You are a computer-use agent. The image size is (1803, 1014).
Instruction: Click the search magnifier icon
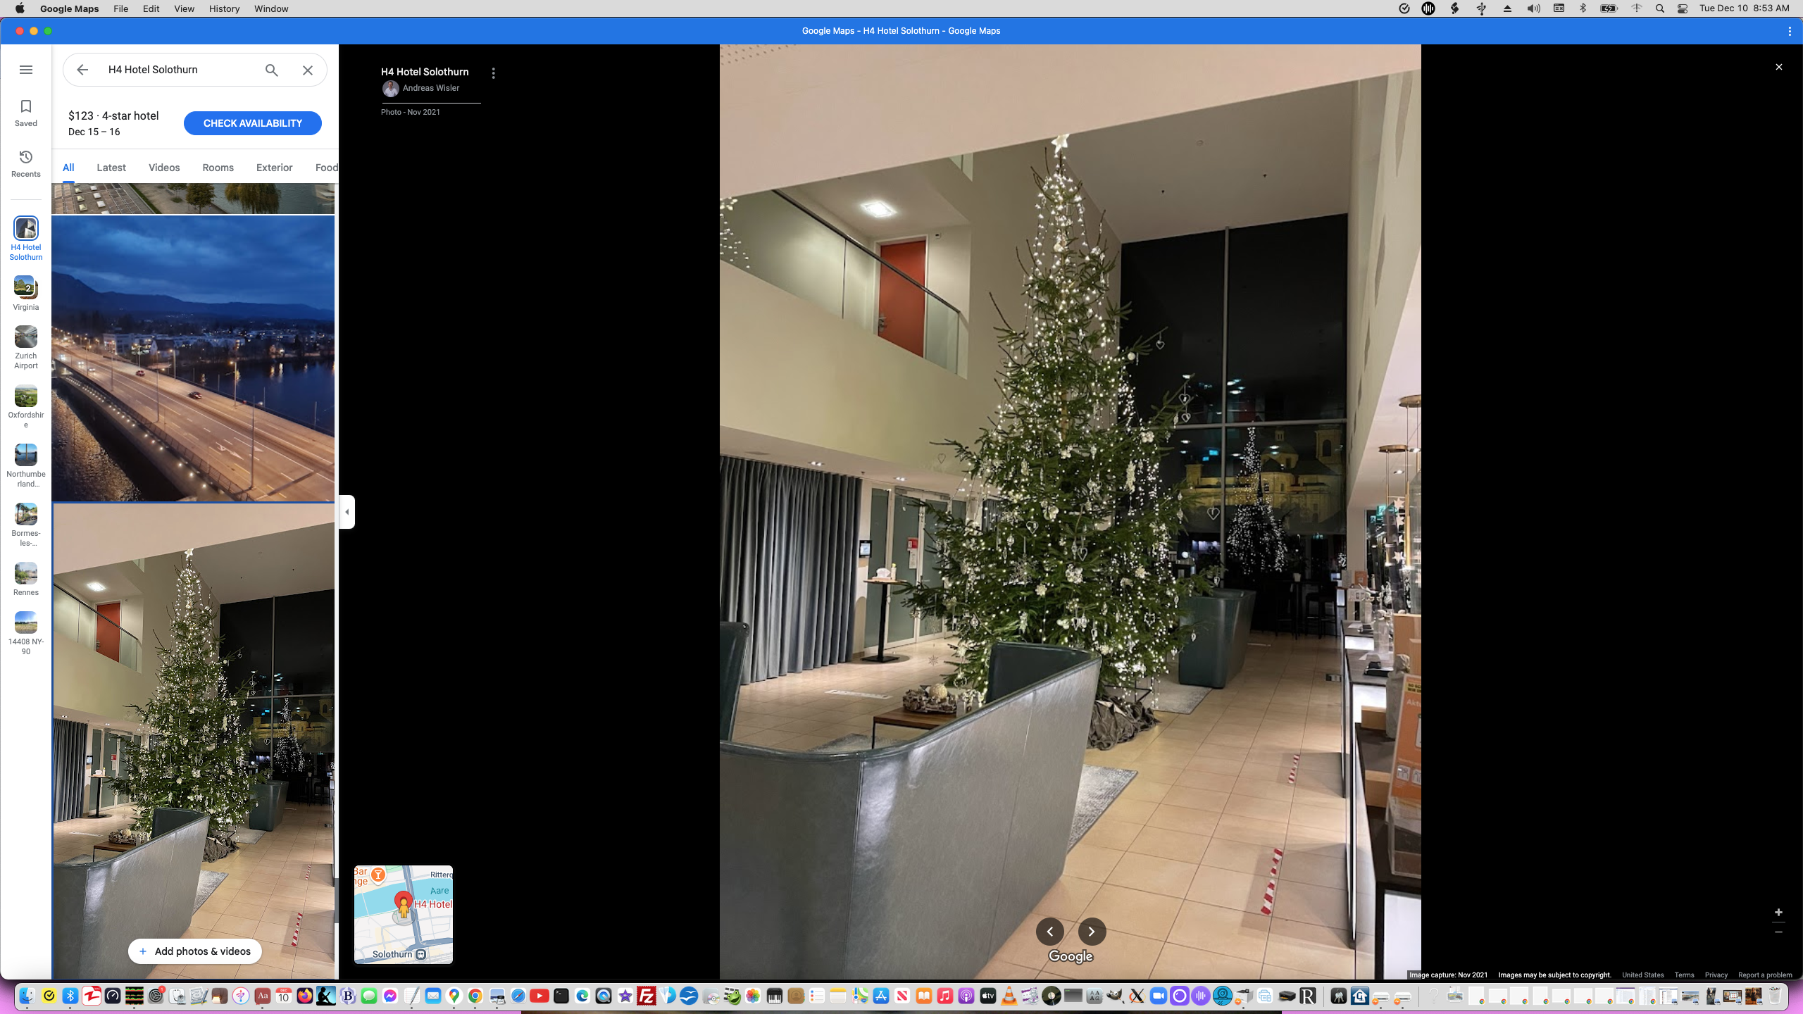click(271, 70)
